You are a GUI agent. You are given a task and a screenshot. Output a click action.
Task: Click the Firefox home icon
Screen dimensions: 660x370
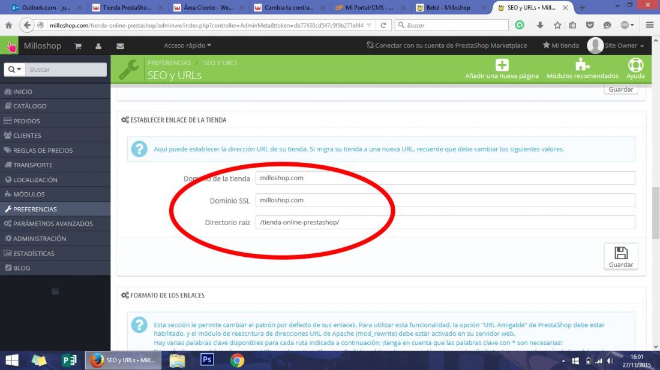tap(8, 25)
